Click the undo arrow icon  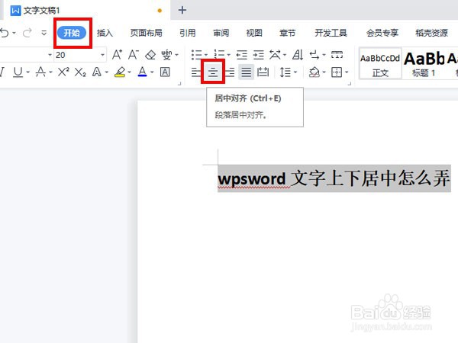click(x=5, y=33)
